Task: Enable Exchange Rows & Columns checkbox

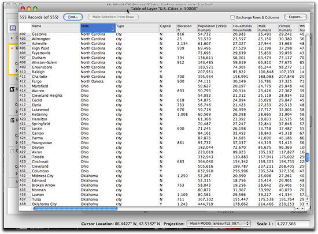Action: (232, 17)
